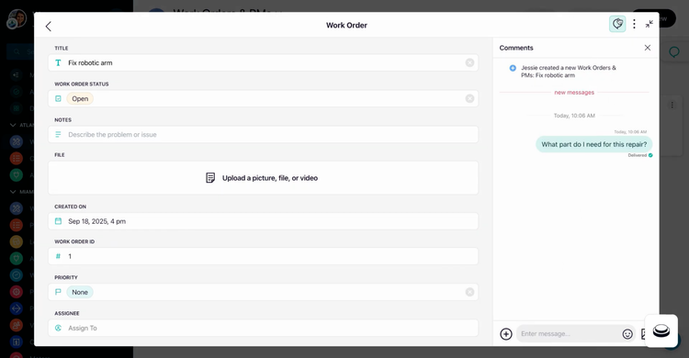
Task: Click the search bar in background sidebar
Action: [x=20, y=51]
